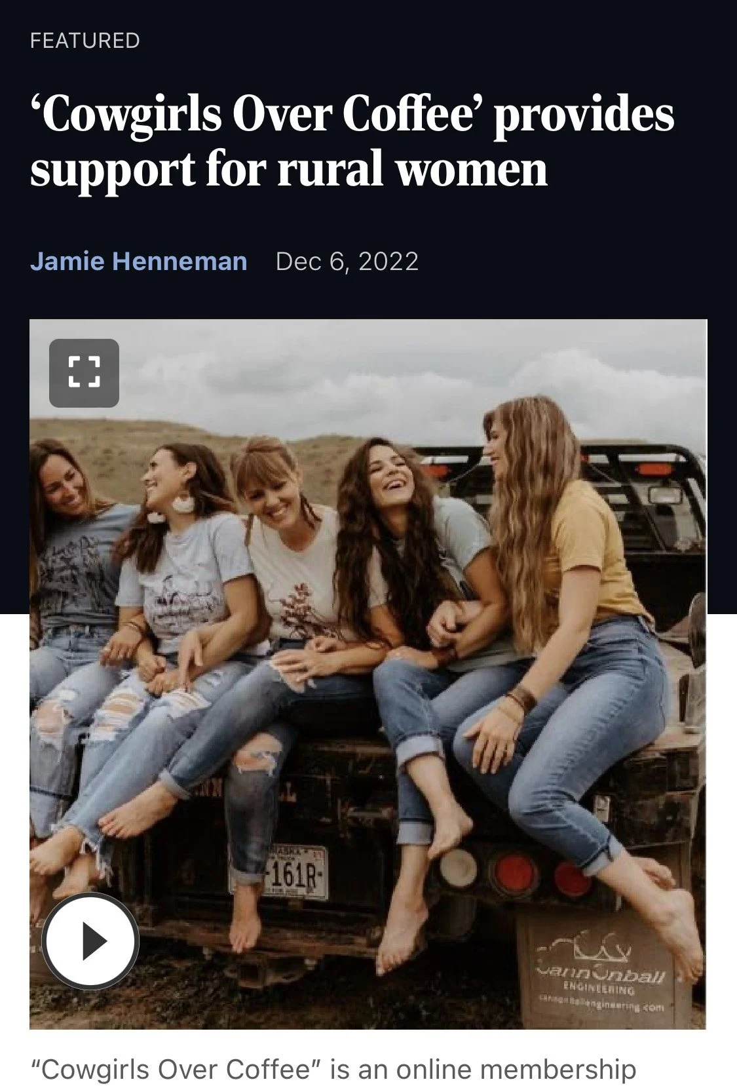Click the Dec 6, 2022 publish date
This screenshot has height=1088, width=737.
(x=347, y=262)
